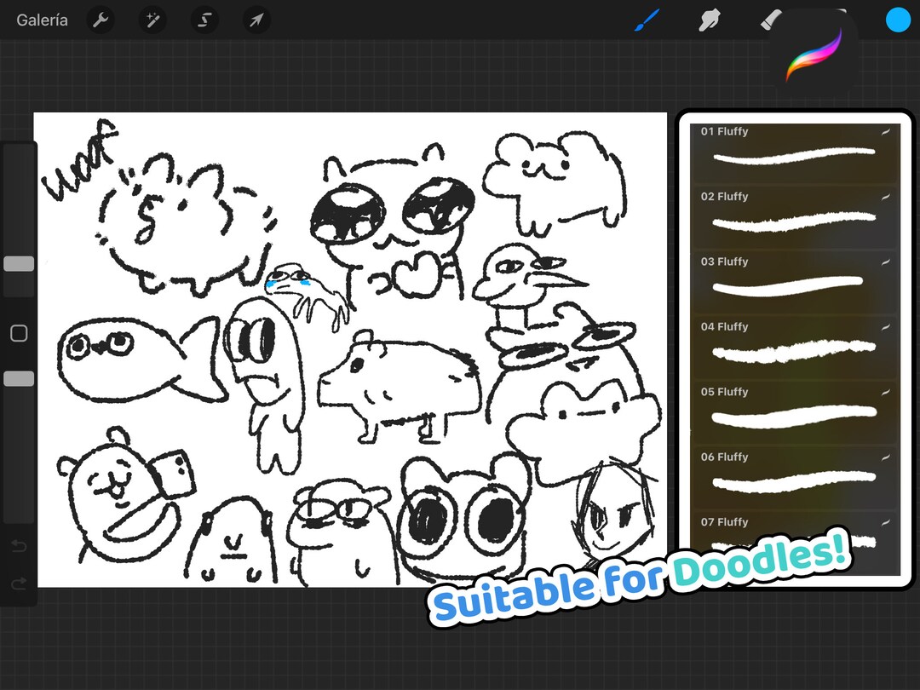This screenshot has height=690, width=920.
Task: Tap the custom brush stroke icon on 01 Fluffy
Action: pos(886,132)
